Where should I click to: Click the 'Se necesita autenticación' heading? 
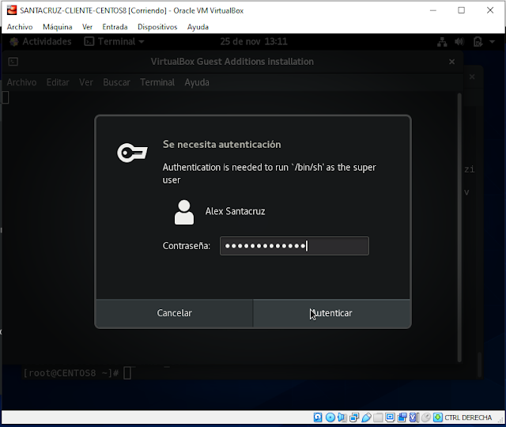coord(221,144)
